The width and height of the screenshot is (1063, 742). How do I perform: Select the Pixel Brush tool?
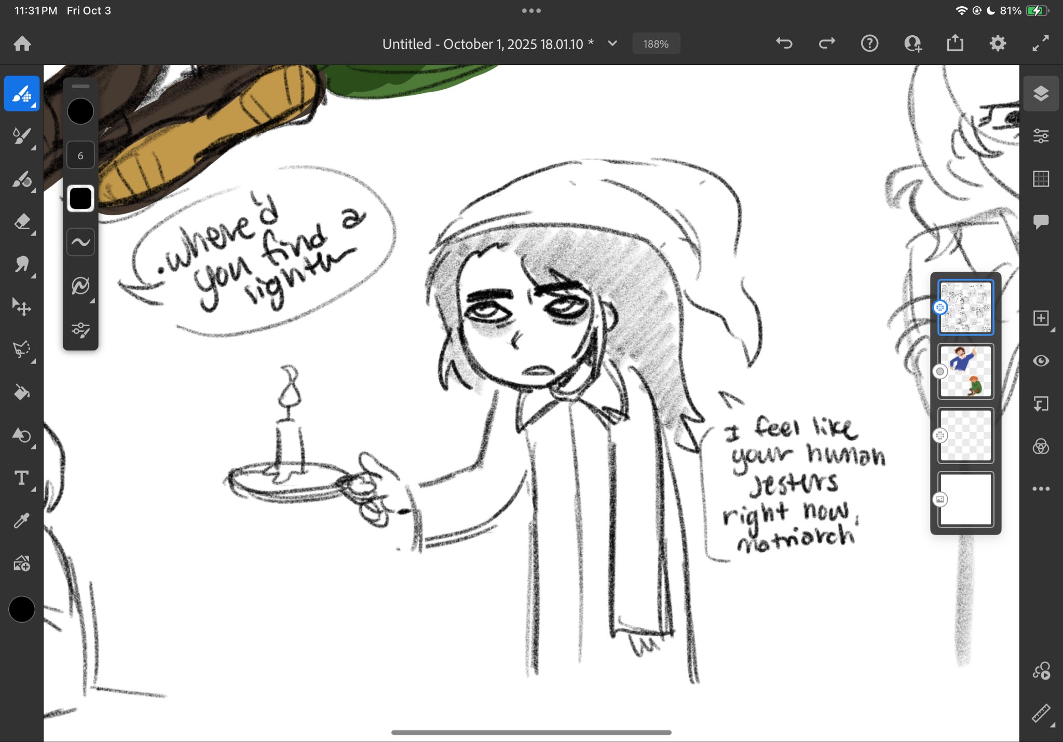22,94
